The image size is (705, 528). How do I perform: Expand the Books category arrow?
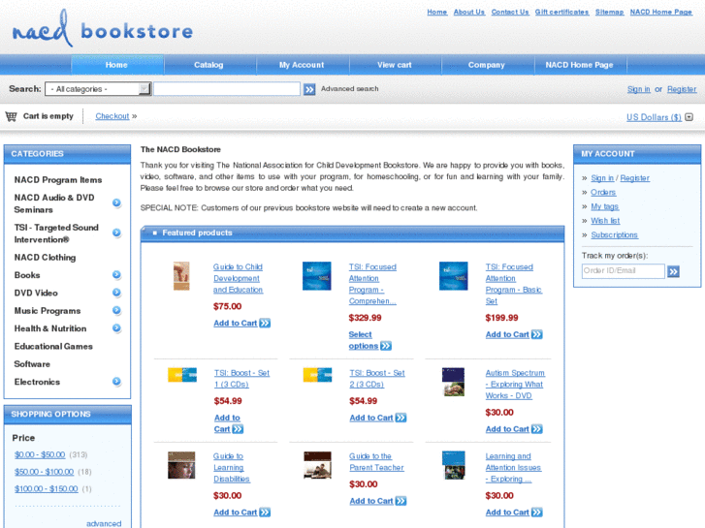116,274
